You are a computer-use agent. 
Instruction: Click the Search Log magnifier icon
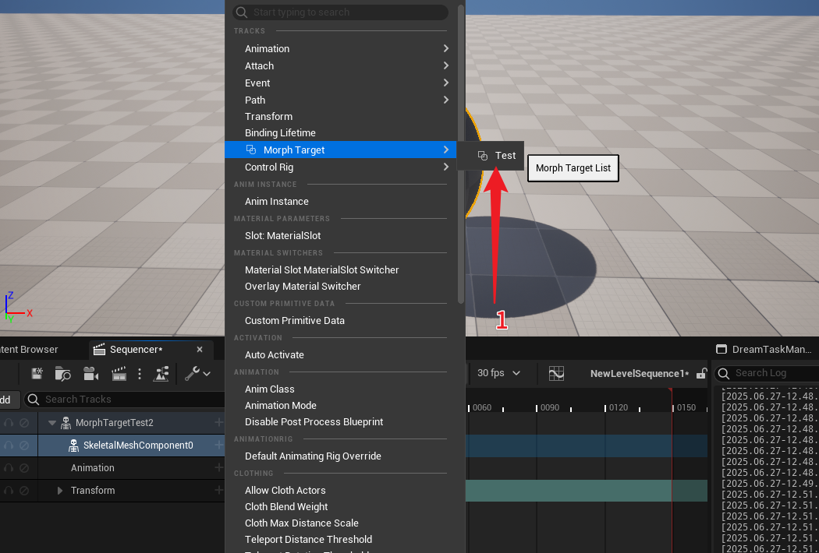723,373
